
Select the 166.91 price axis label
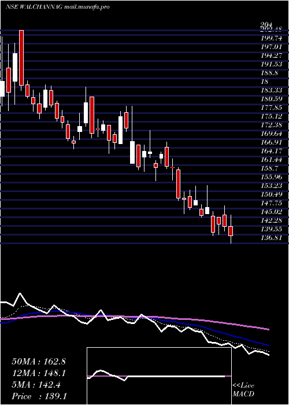(x=271, y=142)
